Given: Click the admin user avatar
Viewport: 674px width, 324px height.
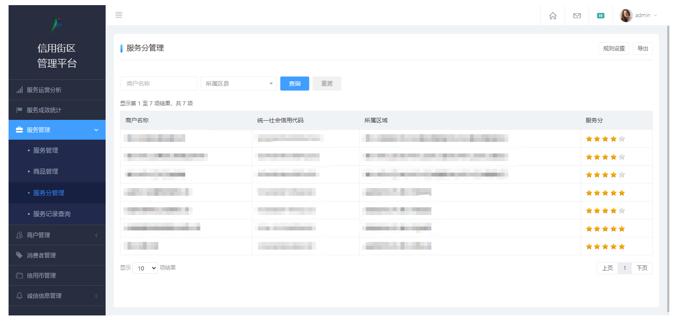Looking at the screenshot, I should click(x=626, y=15).
